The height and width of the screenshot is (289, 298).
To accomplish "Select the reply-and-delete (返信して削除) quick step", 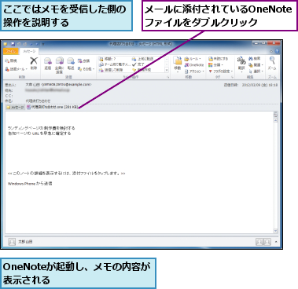I will [111, 70].
